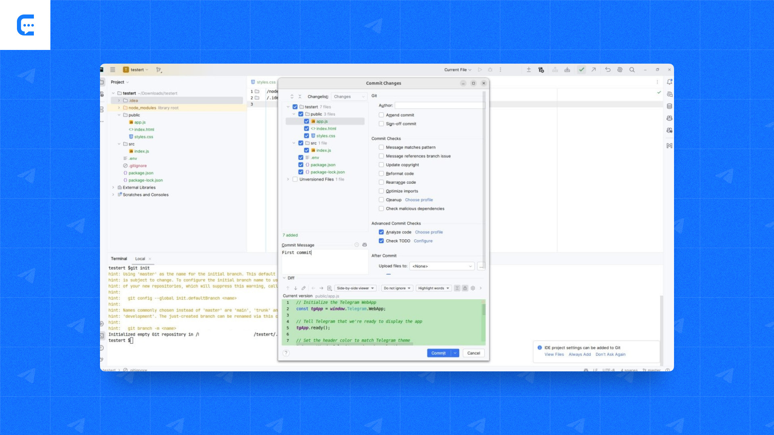
Task: Select the Local terminal tab
Action: (x=140, y=259)
